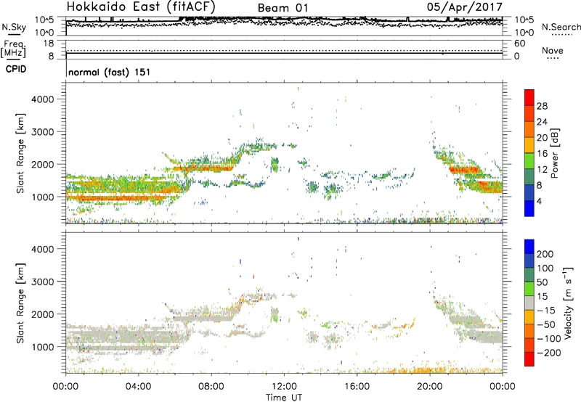The width and height of the screenshot is (581, 402).
Task: Click the 'Power [dB]' color bar label
Action: [x=555, y=153]
